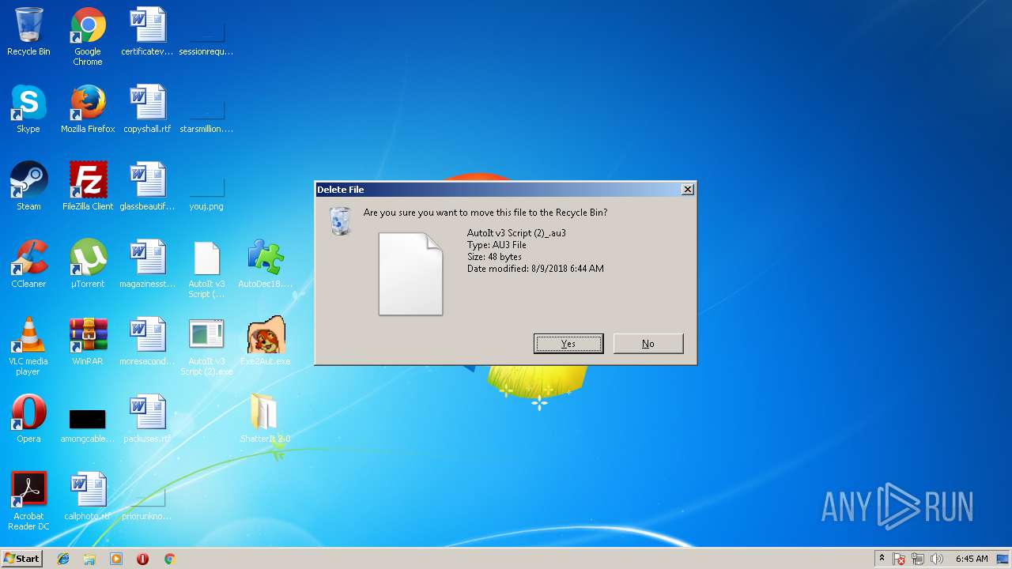Select the AutoIt v3 Script blank file icon

click(206, 269)
